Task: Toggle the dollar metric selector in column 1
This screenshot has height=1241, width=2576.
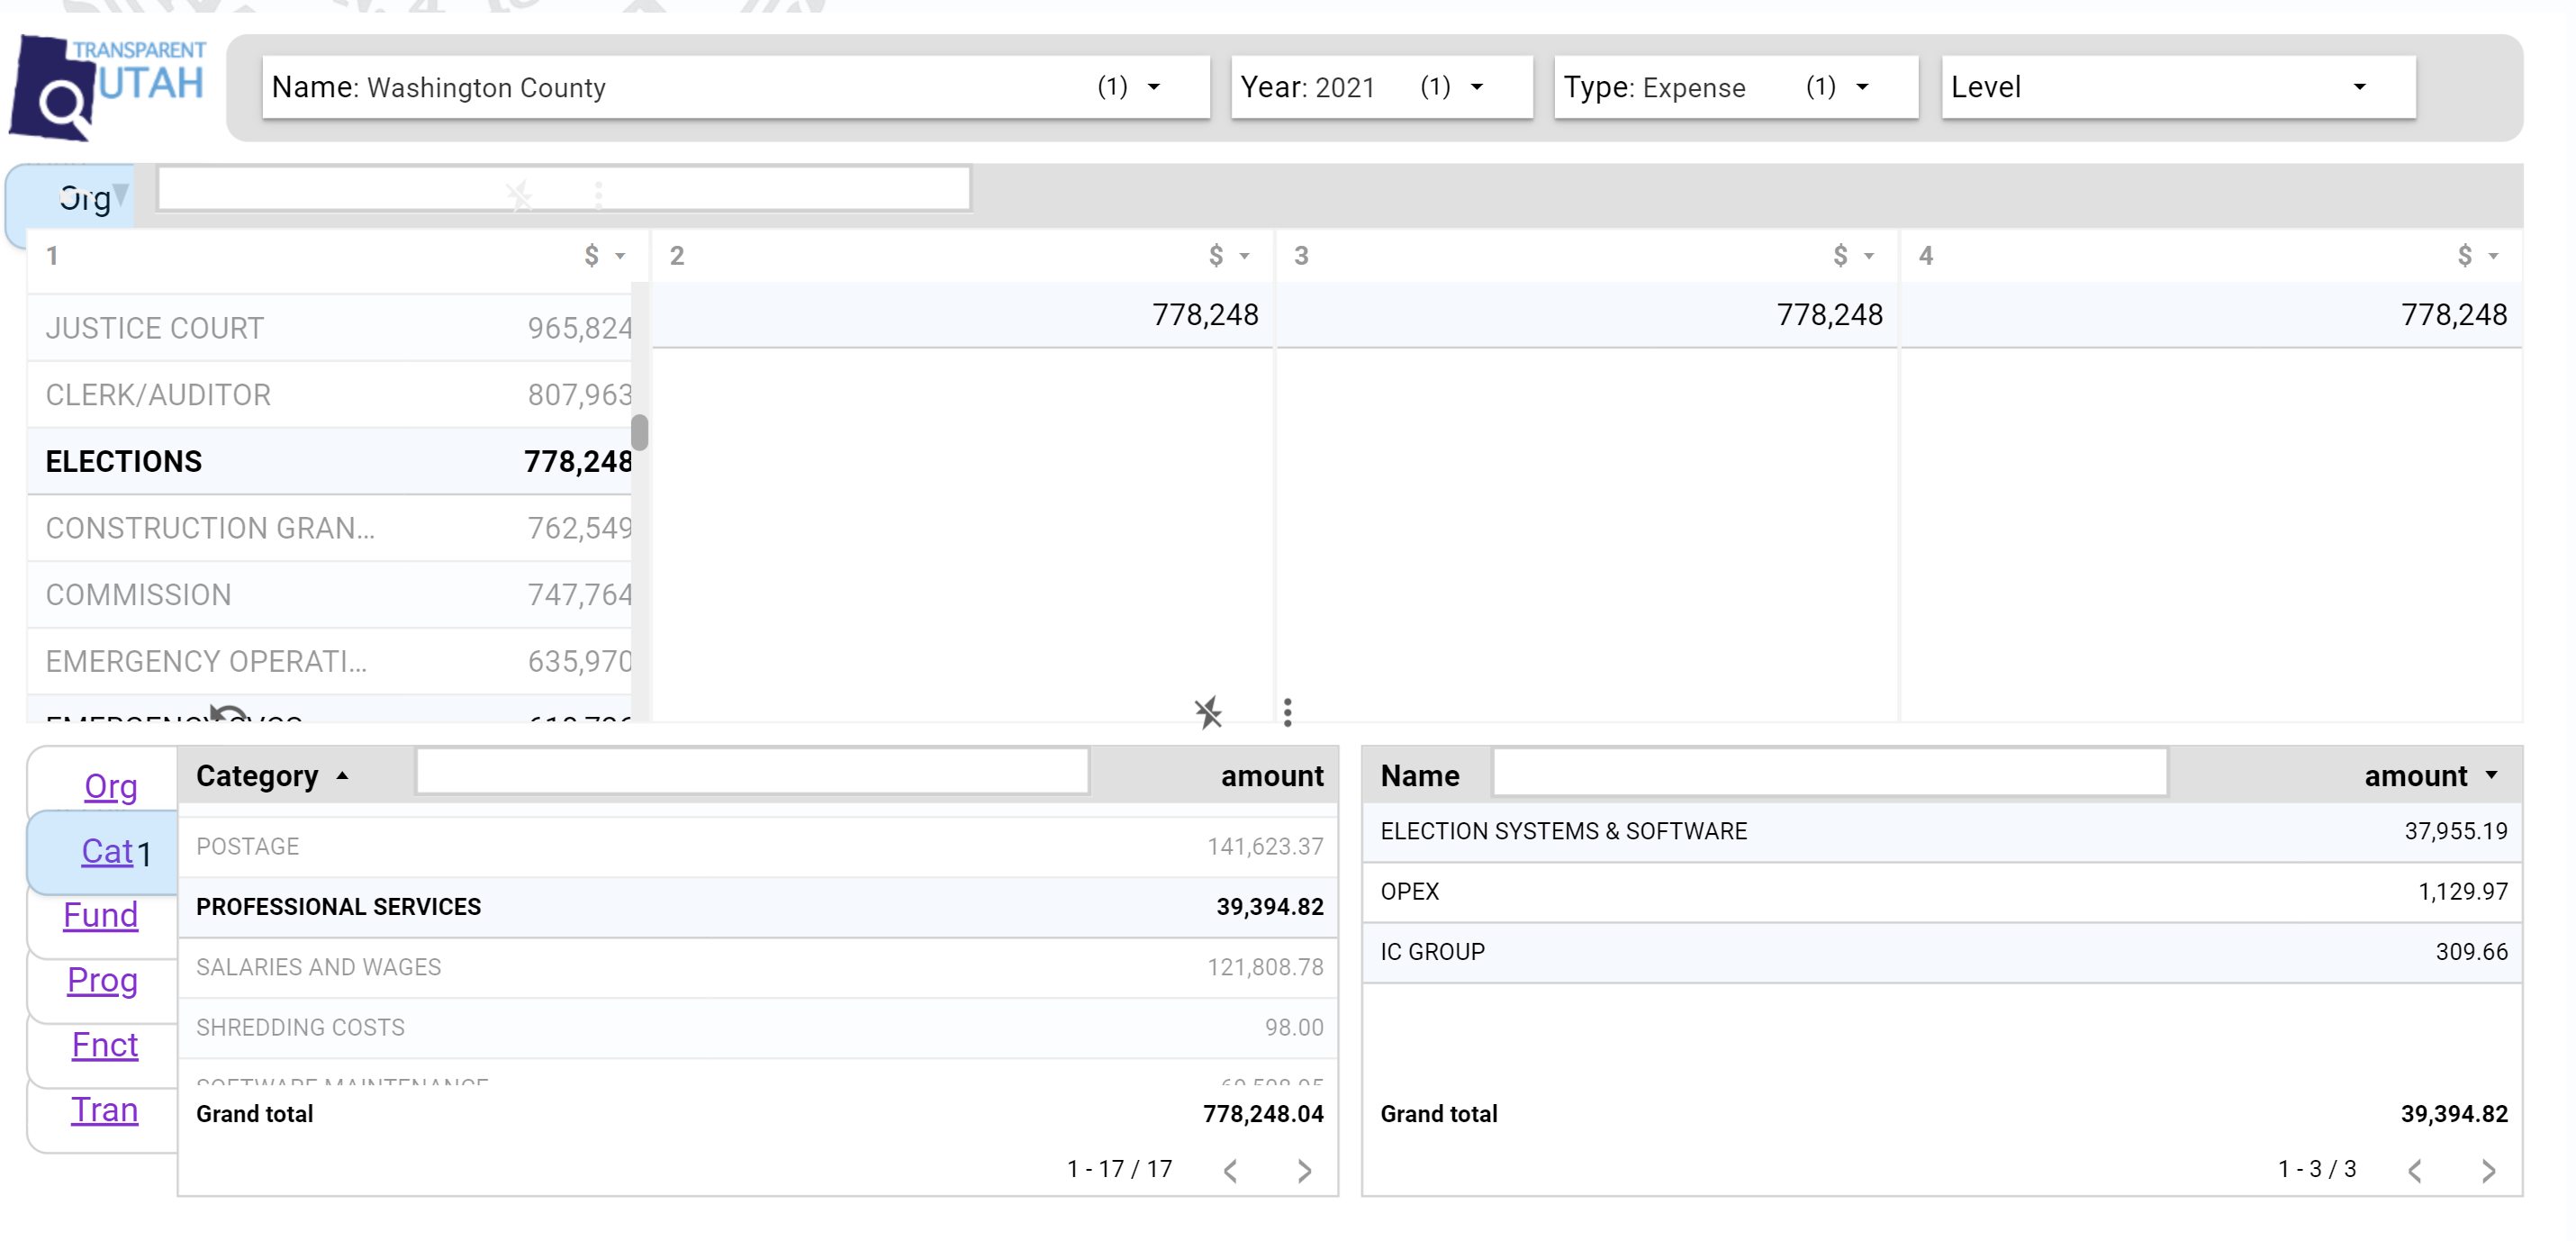Action: pyautogui.click(x=604, y=256)
